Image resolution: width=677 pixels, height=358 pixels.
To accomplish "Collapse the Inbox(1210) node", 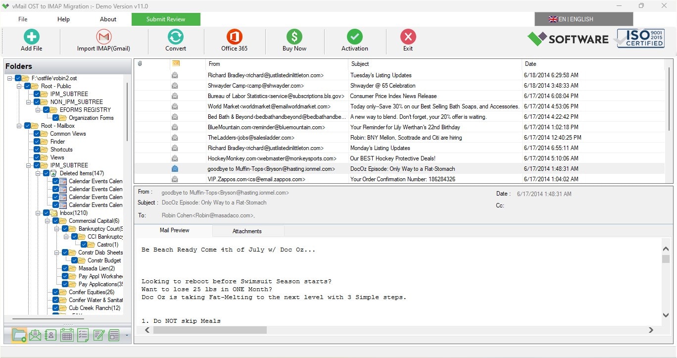I will pos(38,213).
